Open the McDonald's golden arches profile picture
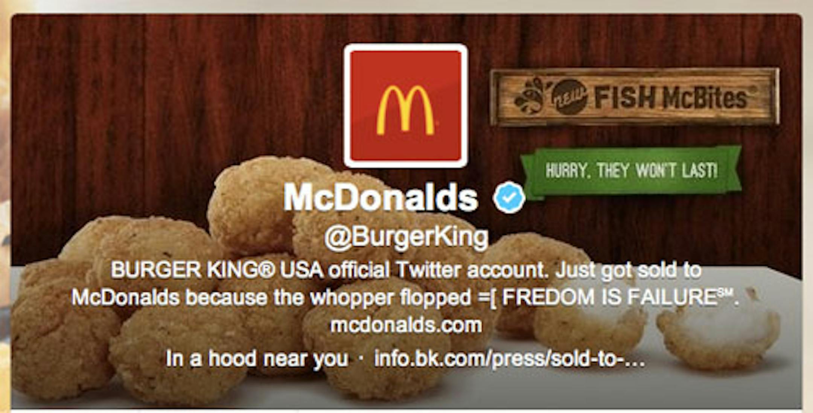The width and height of the screenshot is (813, 413). click(406, 106)
